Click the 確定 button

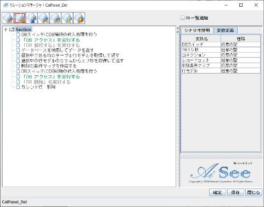(217, 193)
